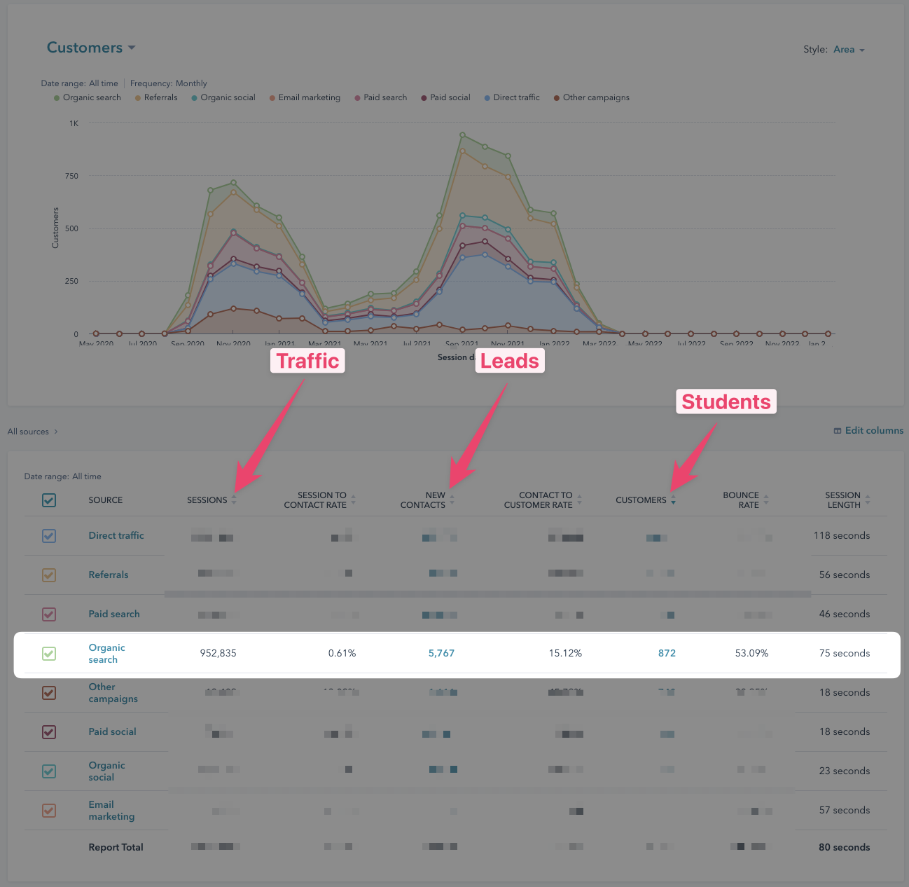The image size is (909, 887).
Task: Open the Organic search source link
Action: click(x=106, y=654)
